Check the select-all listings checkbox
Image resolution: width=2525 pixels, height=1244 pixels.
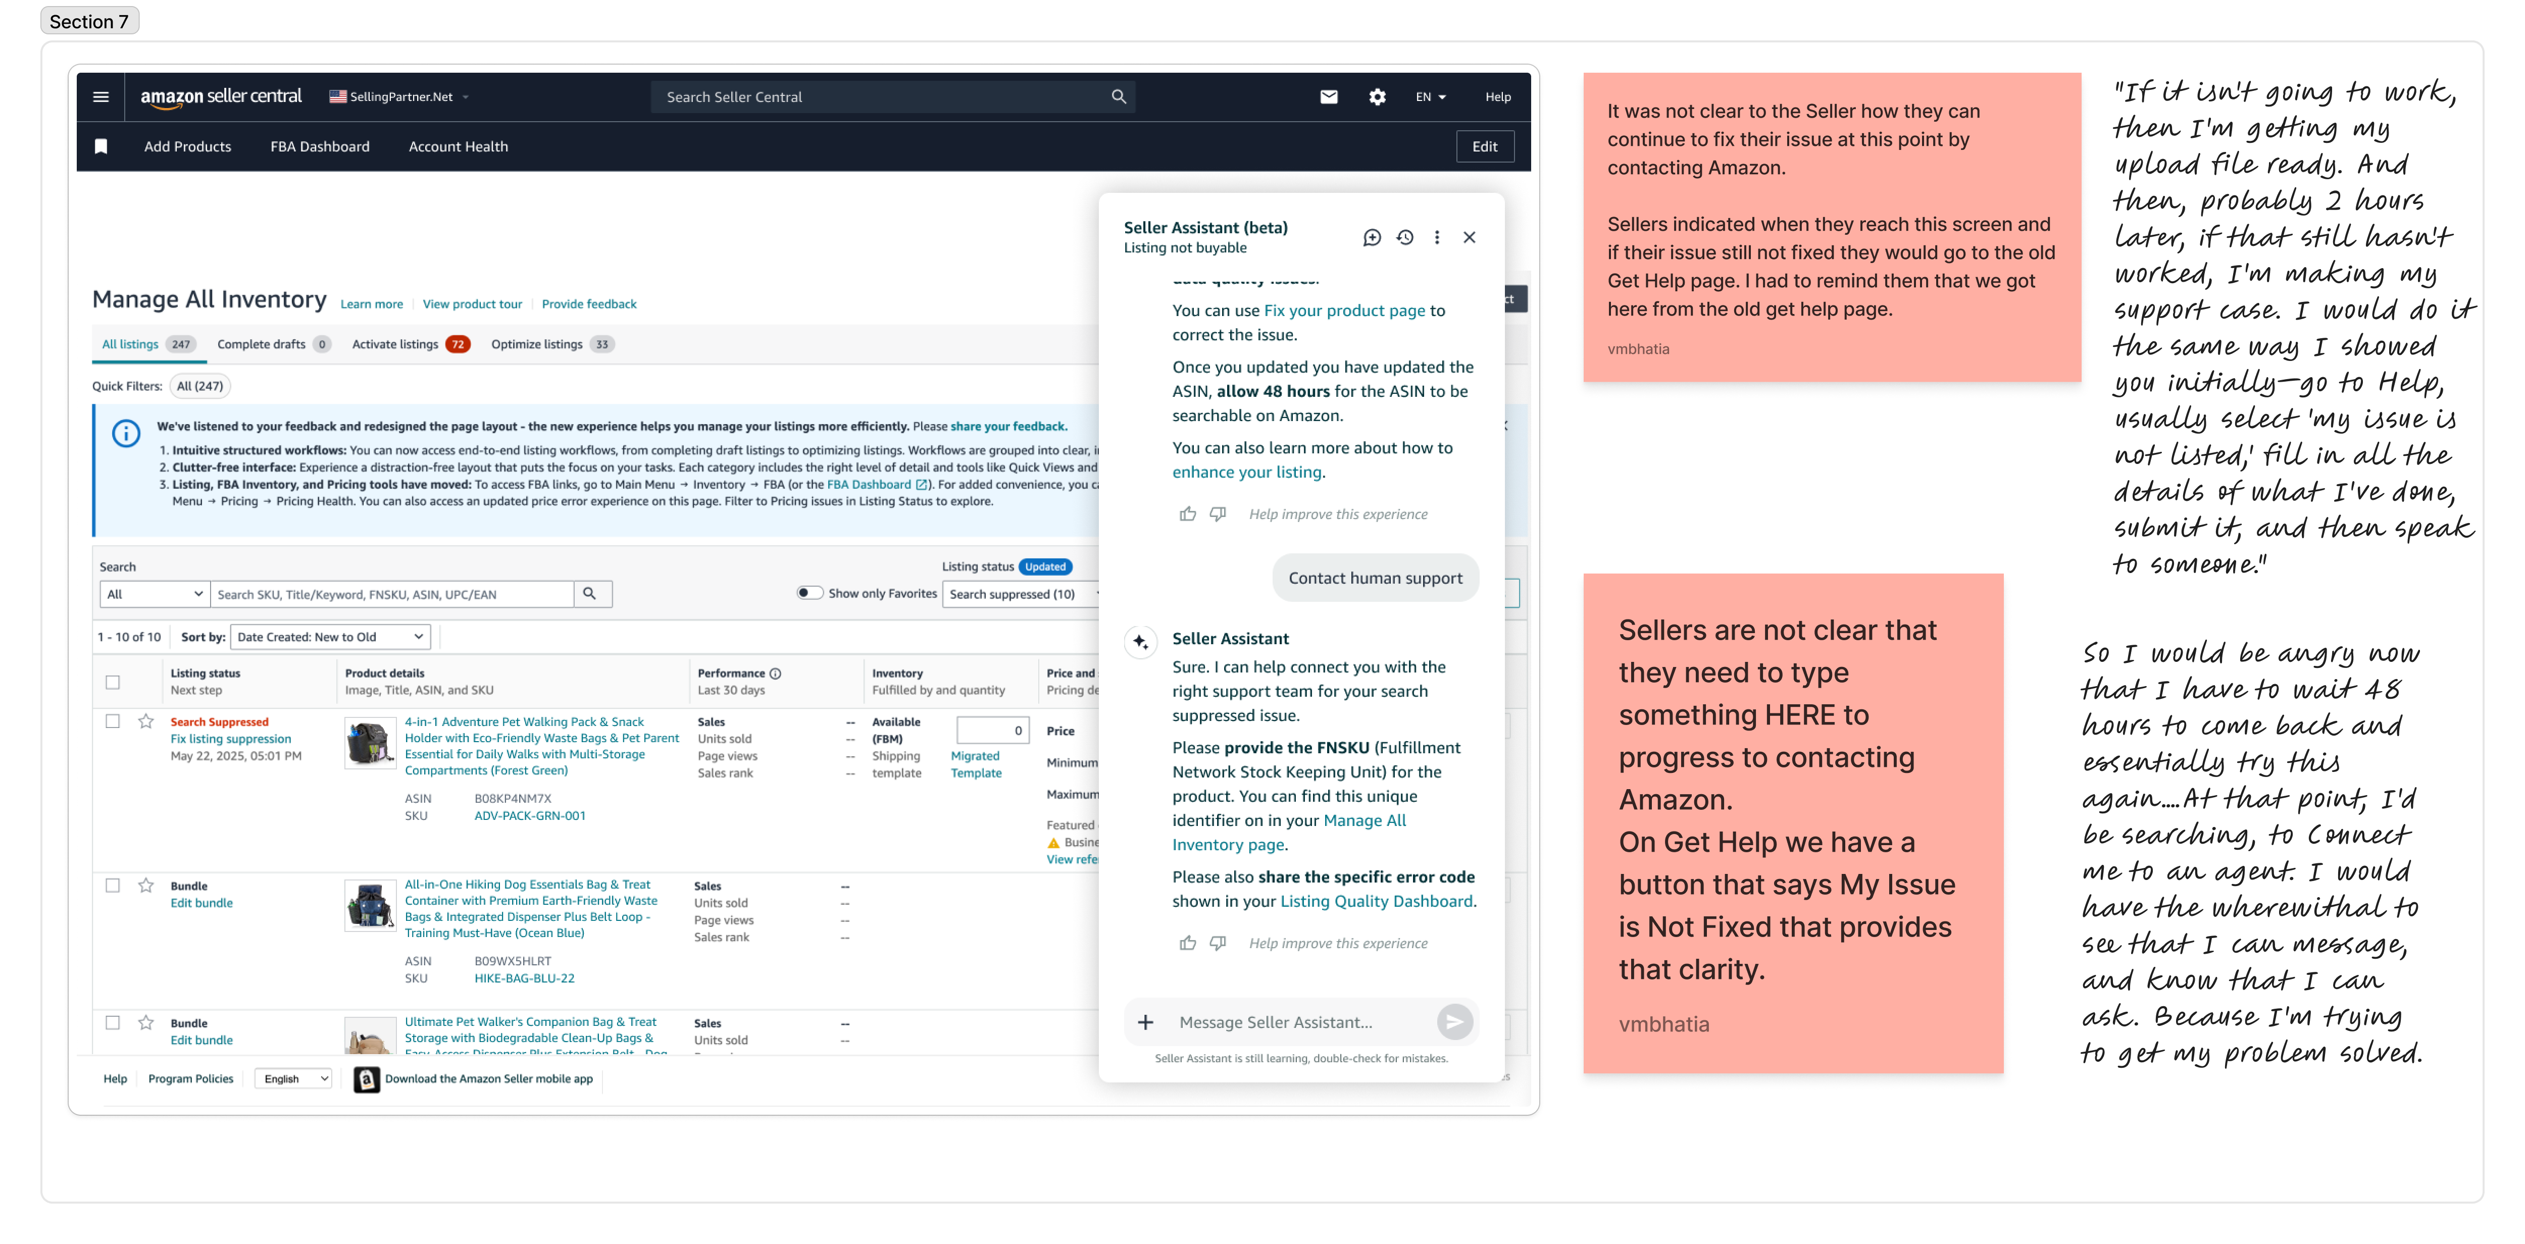click(113, 681)
